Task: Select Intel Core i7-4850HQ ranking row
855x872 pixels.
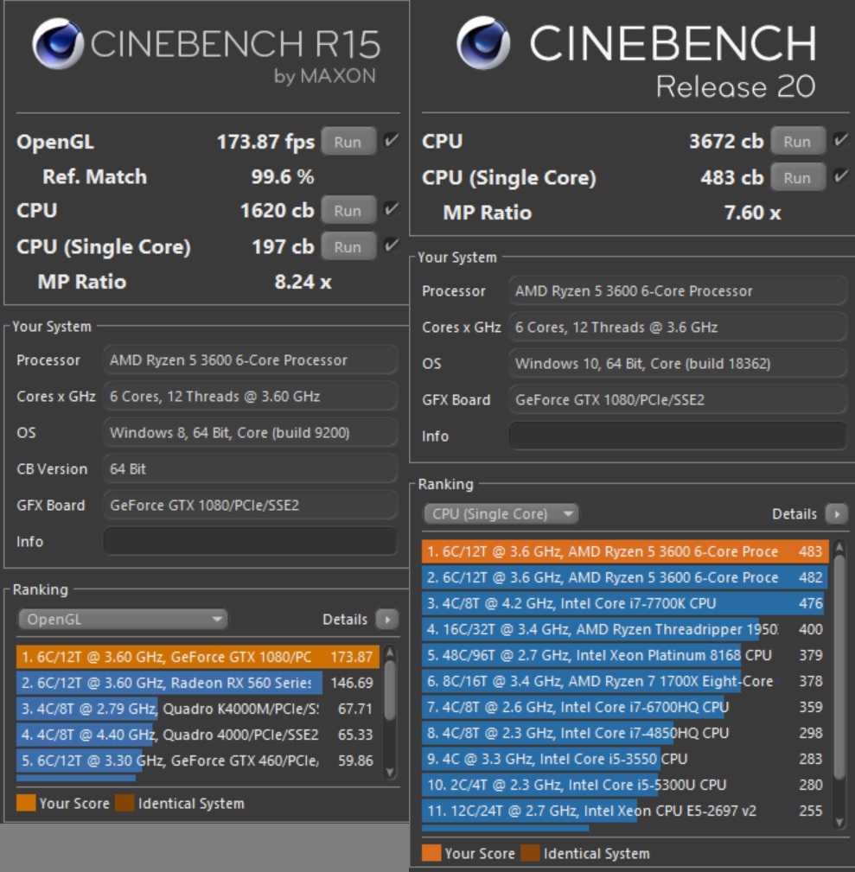Action: [625, 733]
